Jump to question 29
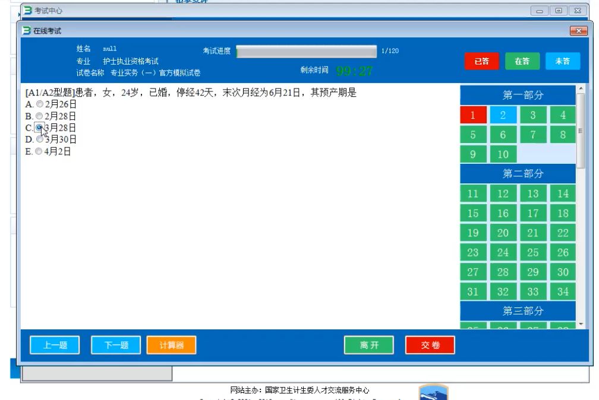This screenshot has width=599, height=400. pos(533,272)
